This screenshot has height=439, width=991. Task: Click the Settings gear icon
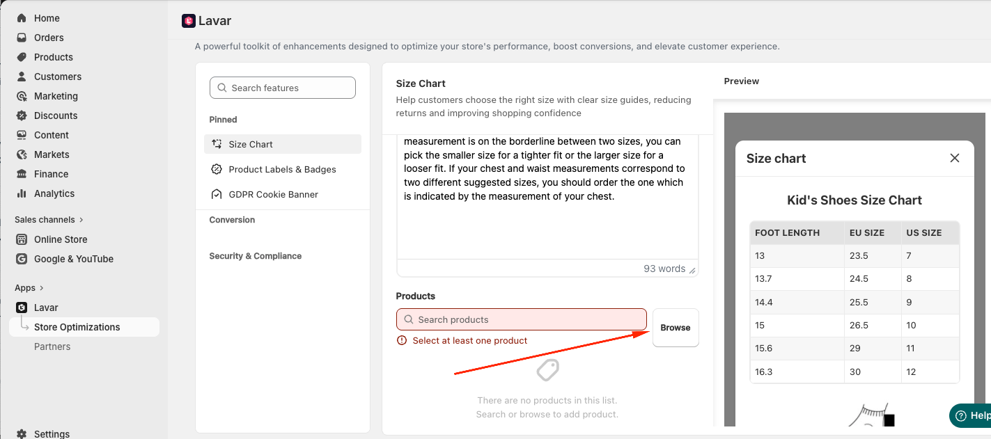[x=22, y=433]
